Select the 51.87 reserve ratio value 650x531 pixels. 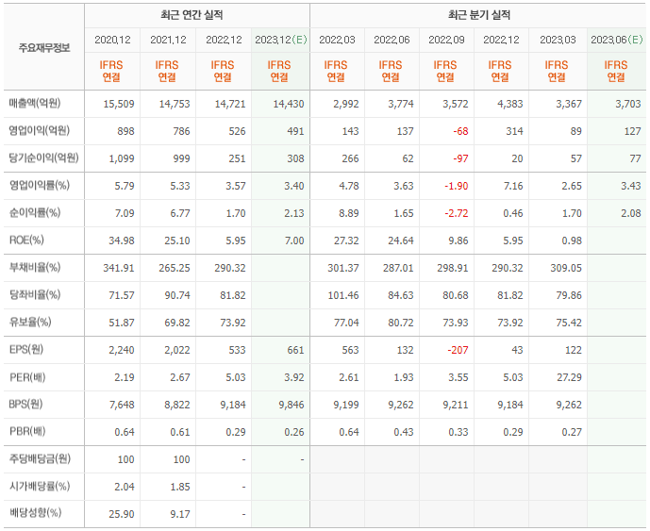122,323
